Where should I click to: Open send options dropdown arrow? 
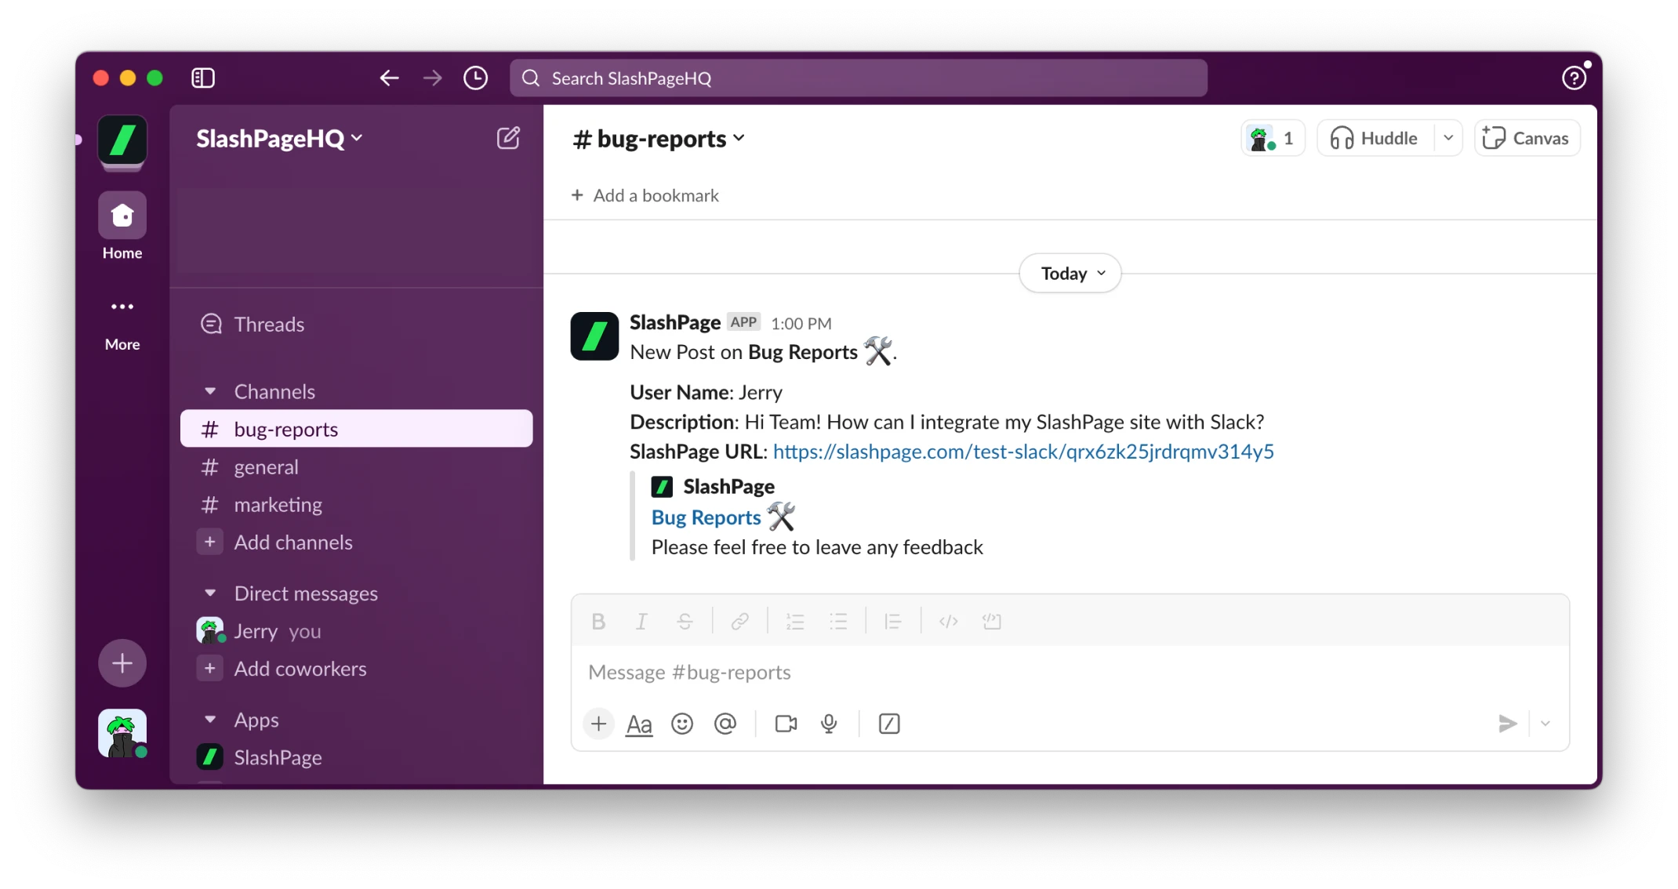point(1545,724)
